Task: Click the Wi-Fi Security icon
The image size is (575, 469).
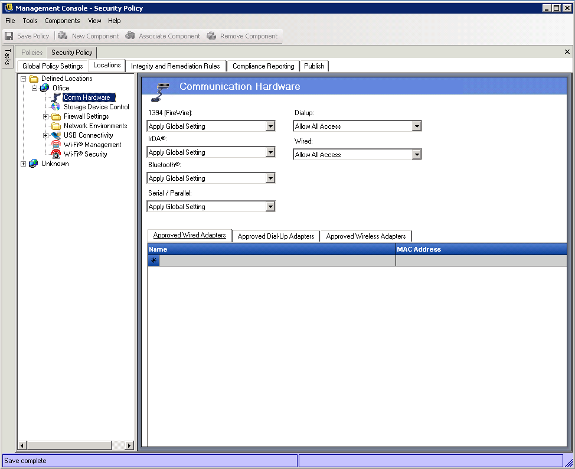Action: tap(55, 154)
